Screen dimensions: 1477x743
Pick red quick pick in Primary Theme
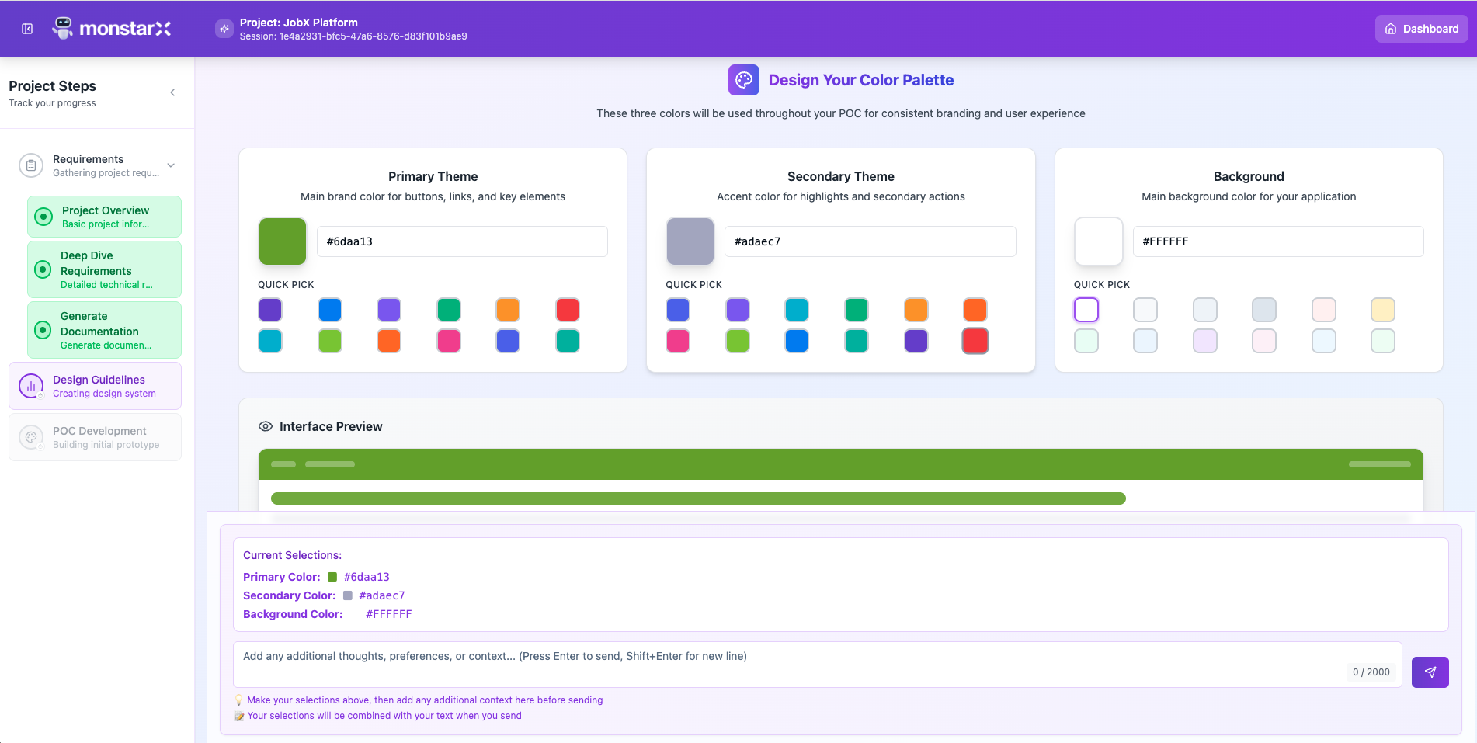pos(568,310)
